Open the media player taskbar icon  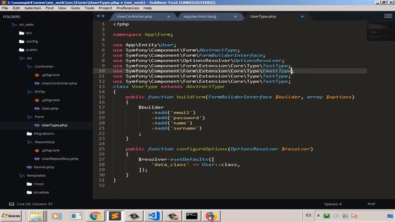[56, 216]
